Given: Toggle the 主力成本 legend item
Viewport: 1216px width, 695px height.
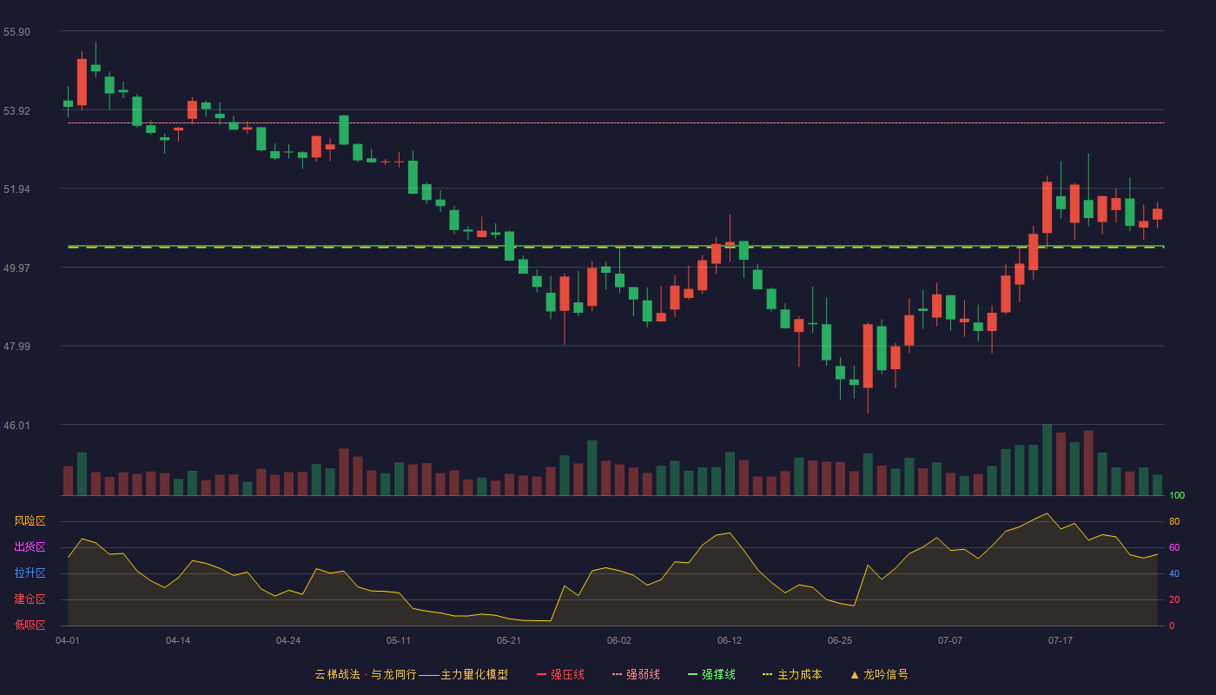Looking at the screenshot, I should click(x=792, y=674).
